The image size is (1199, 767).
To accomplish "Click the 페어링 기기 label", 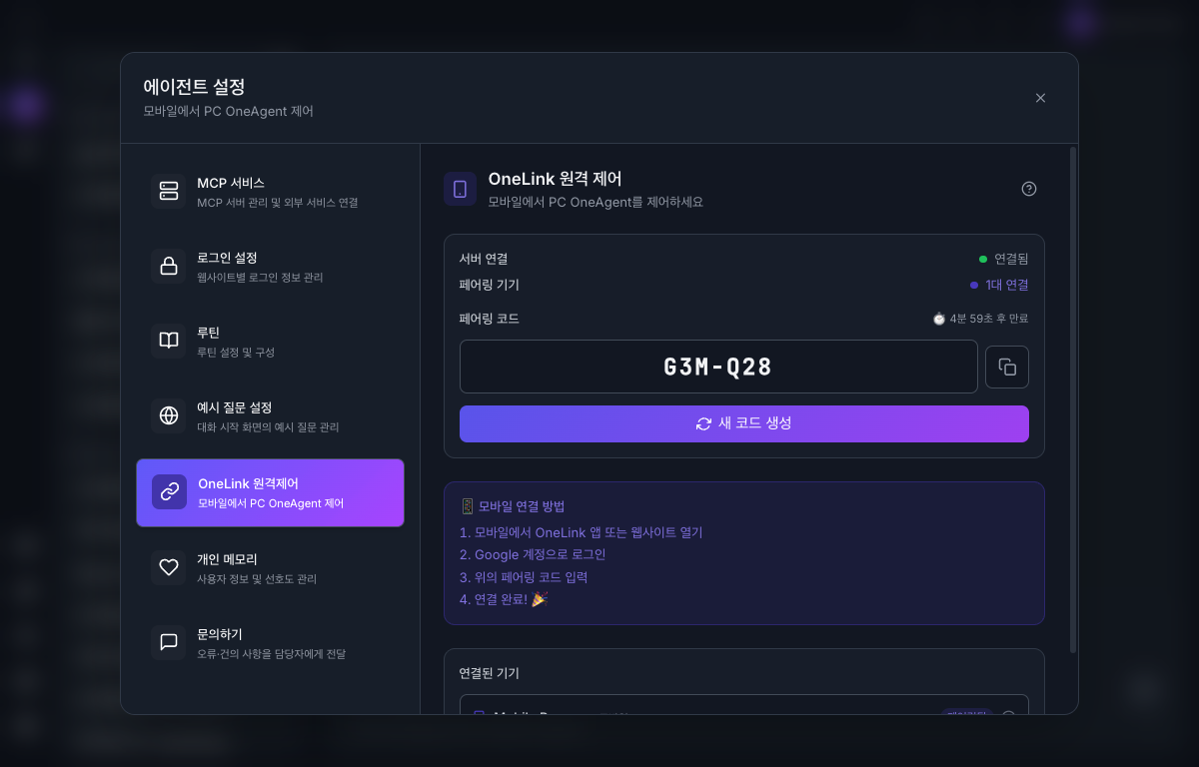I will click(490, 285).
